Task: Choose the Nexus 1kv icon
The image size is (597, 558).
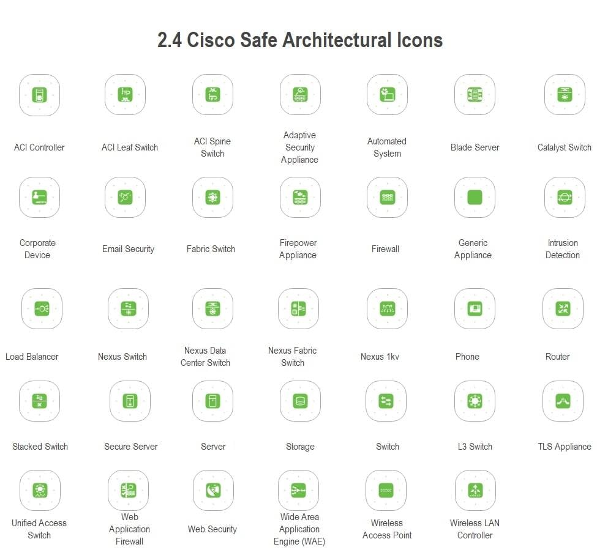Action: (x=387, y=308)
